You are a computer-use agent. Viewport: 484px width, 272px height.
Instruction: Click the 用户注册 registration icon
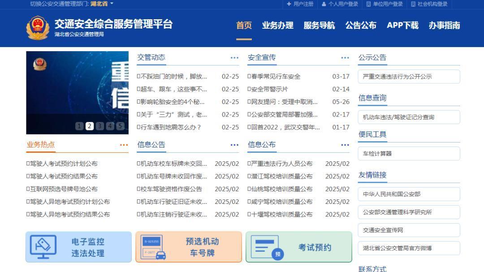point(289,4)
